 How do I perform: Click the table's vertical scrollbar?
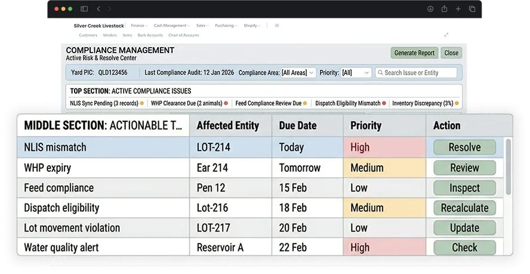coord(508,167)
